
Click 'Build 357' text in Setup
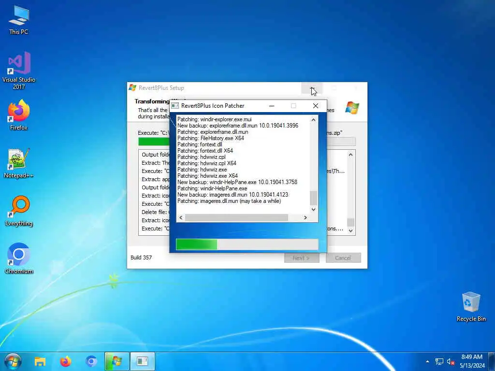[x=141, y=257]
